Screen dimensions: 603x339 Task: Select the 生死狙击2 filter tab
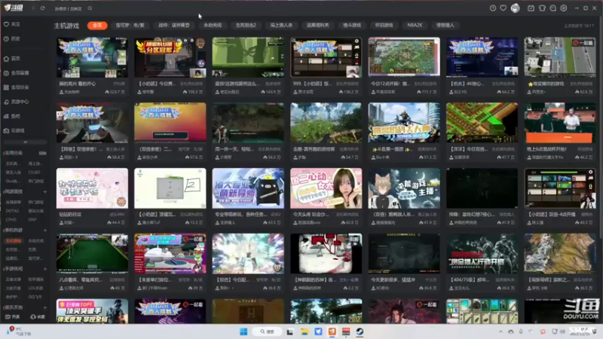(246, 25)
